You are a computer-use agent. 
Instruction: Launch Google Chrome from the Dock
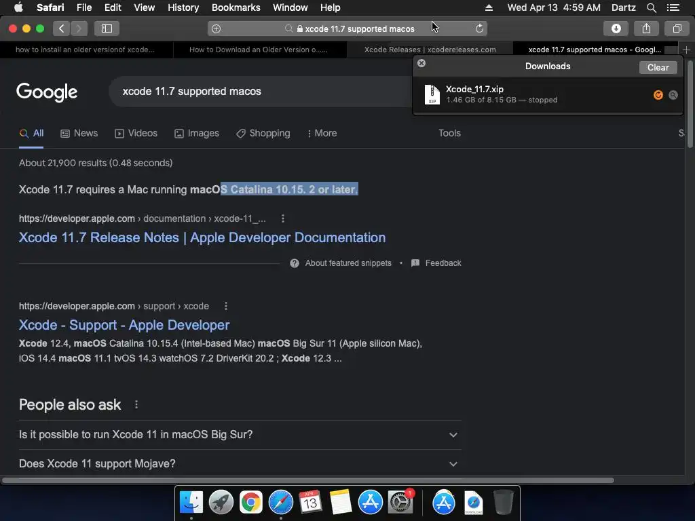(x=251, y=503)
